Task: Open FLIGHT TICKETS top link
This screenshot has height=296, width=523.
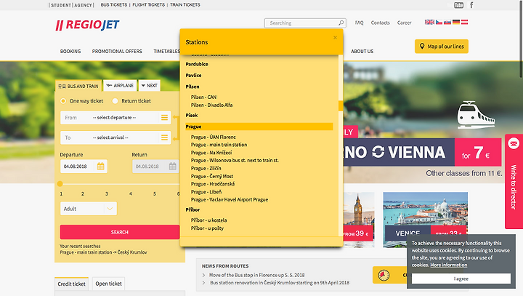Action: (x=148, y=5)
